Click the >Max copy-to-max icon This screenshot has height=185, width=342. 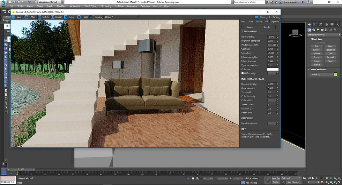pyautogui.click(x=26, y=17)
